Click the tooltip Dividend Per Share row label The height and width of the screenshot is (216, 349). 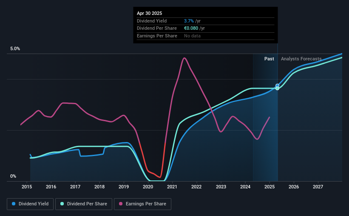click(157, 28)
